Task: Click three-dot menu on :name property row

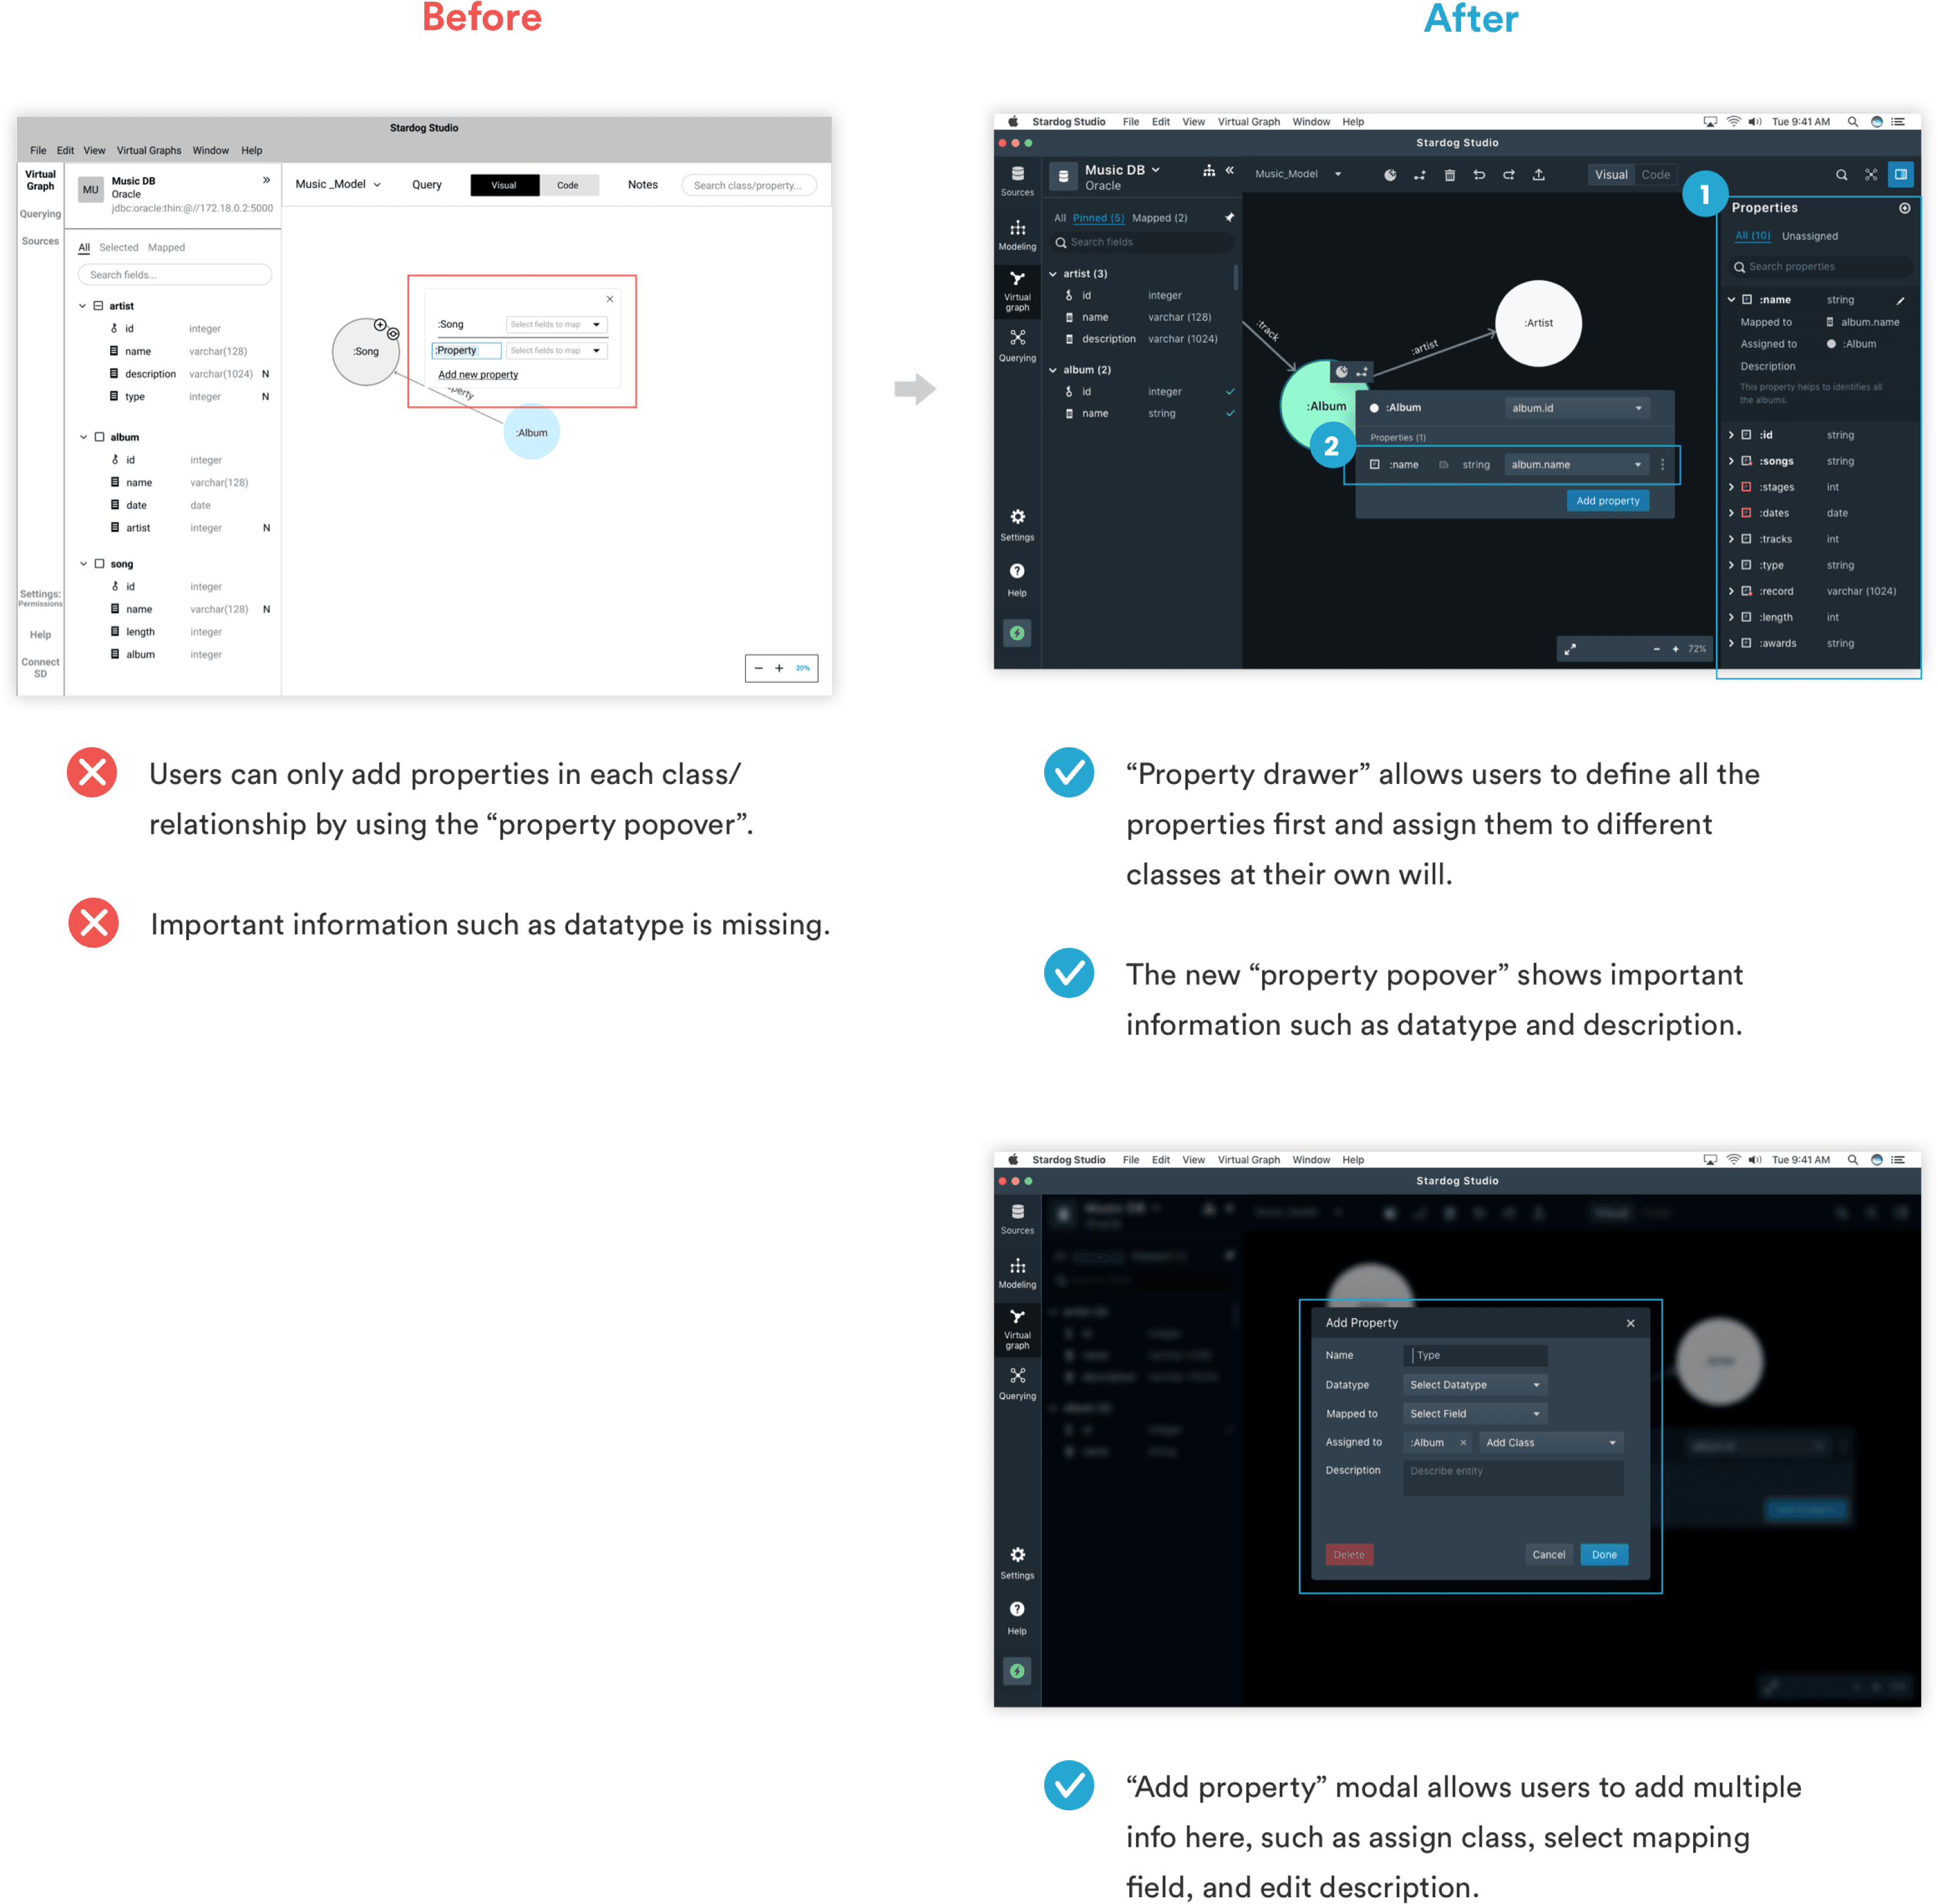Action: (x=1662, y=465)
